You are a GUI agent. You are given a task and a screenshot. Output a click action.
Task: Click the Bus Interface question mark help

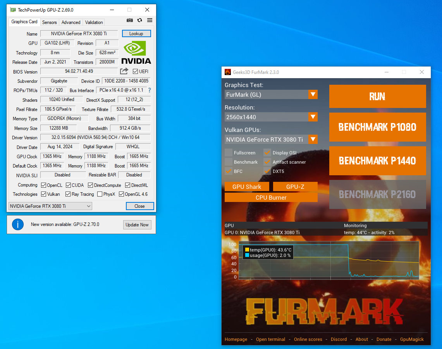pyautogui.click(x=150, y=90)
